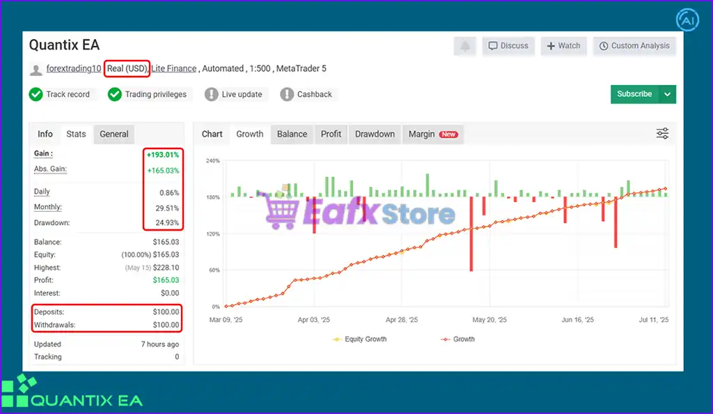
Task: Click the '7 hours ago' updated value
Action: pos(159,344)
